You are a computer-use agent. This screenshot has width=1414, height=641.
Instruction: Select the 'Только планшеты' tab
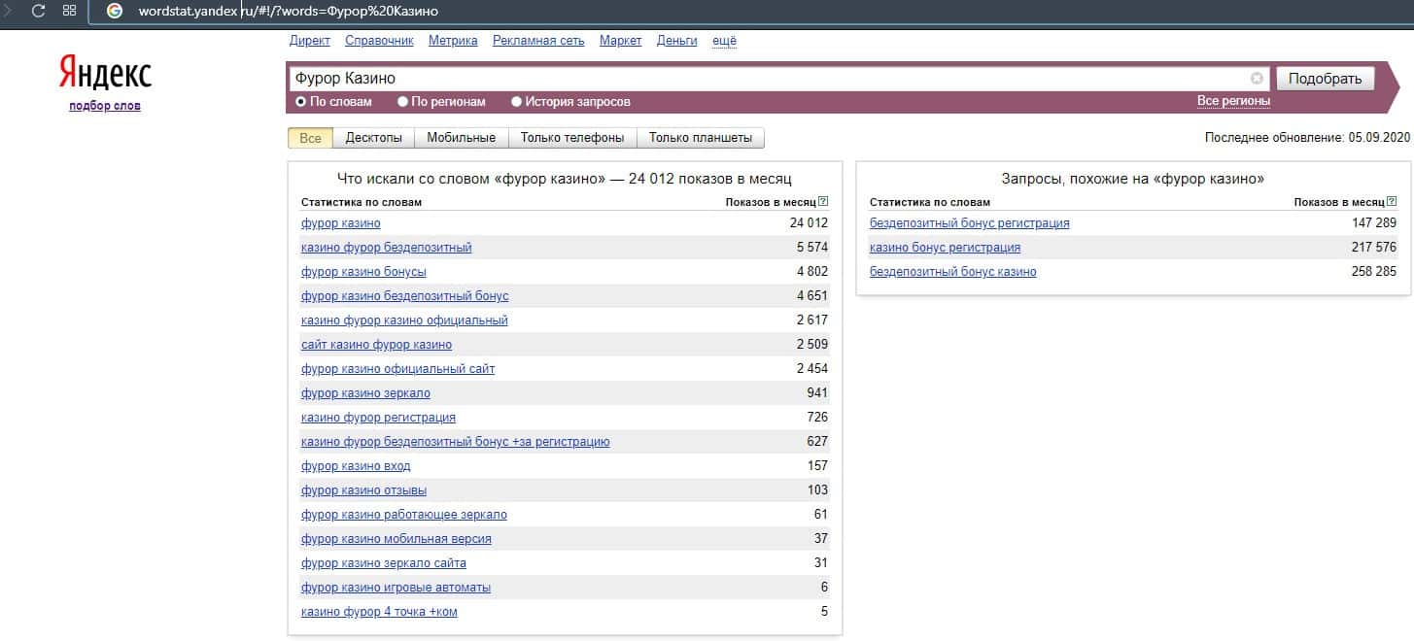pos(700,138)
